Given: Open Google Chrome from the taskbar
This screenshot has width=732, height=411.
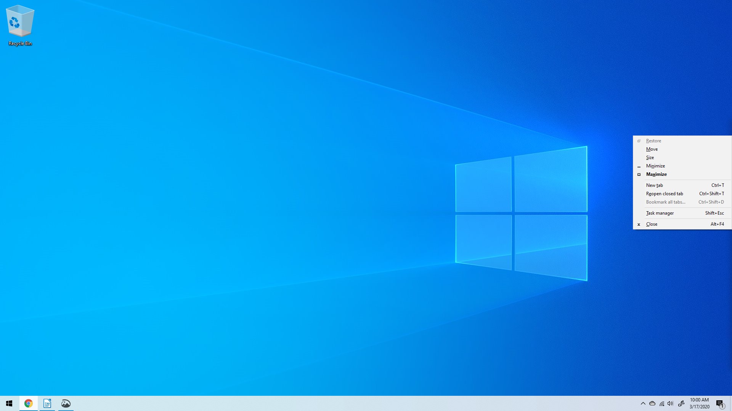Looking at the screenshot, I should tap(29, 403).
